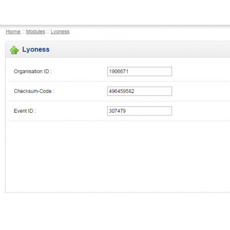
Task: Click the Organisation ID label
Action: tap(33, 71)
